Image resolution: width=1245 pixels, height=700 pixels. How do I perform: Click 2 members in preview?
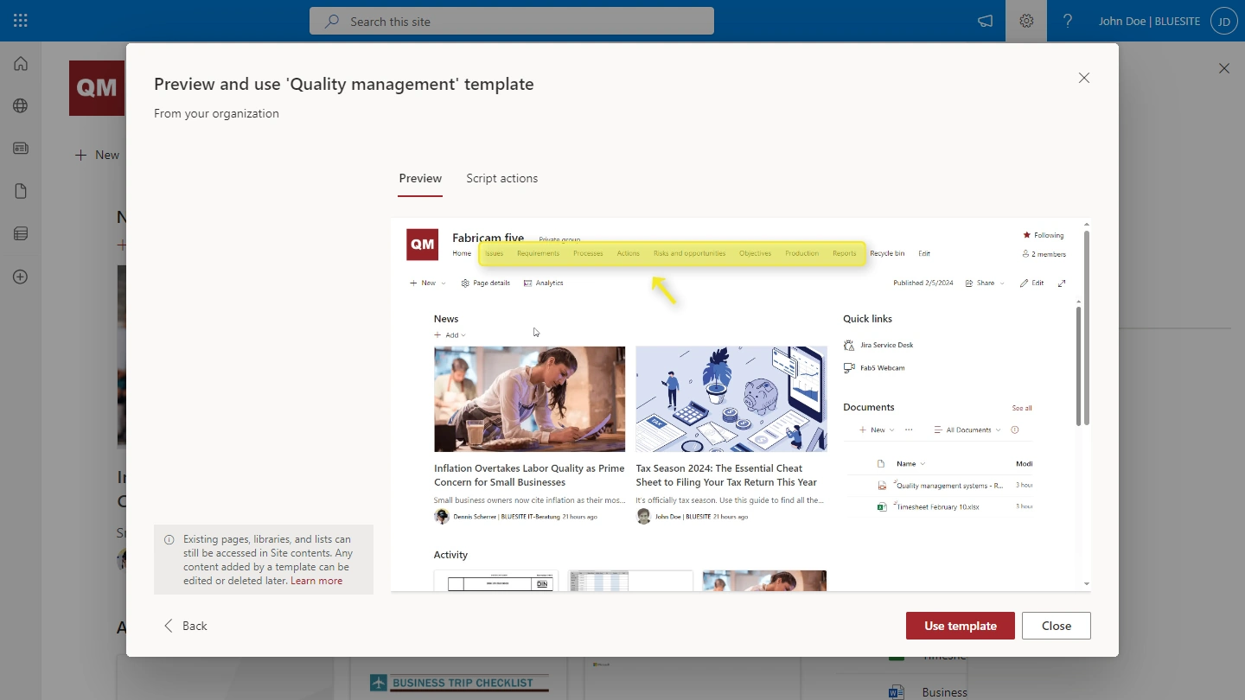pos(1044,254)
